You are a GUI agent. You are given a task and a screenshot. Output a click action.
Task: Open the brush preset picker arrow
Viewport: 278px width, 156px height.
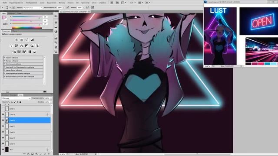tap(10, 8)
